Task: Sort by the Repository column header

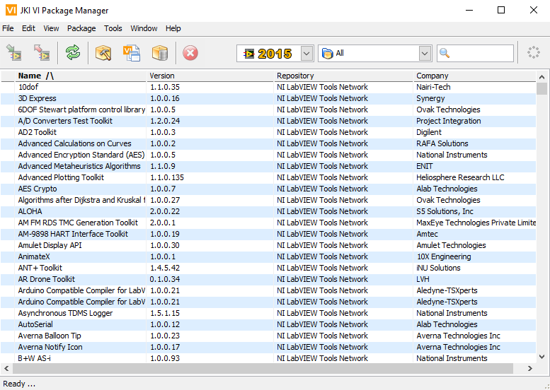Action: pyautogui.click(x=343, y=76)
